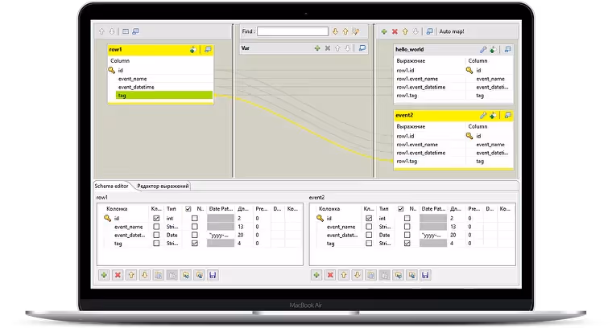Viewport: 612px width, 328px height.
Task: Click the row1.tag expression in the event2 table
Action: (407, 161)
